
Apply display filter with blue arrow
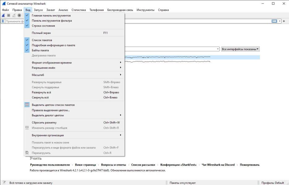(274, 21)
